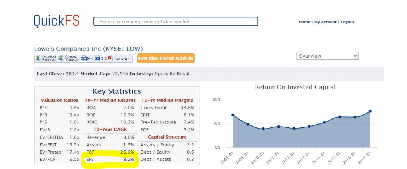Click the EPS CAGR value 8.2%
407x169 pixels.
click(129, 160)
